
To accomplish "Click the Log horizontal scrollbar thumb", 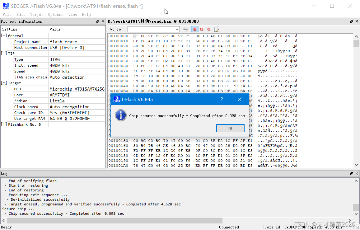I will pos(115,220).
